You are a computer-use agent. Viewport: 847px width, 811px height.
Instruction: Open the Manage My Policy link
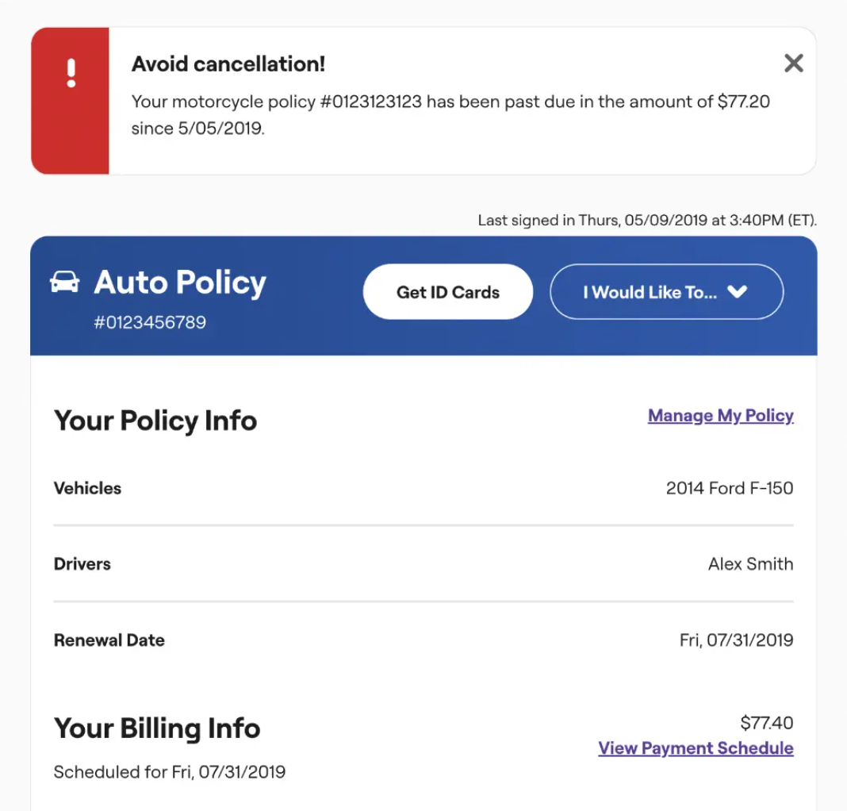point(720,416)
